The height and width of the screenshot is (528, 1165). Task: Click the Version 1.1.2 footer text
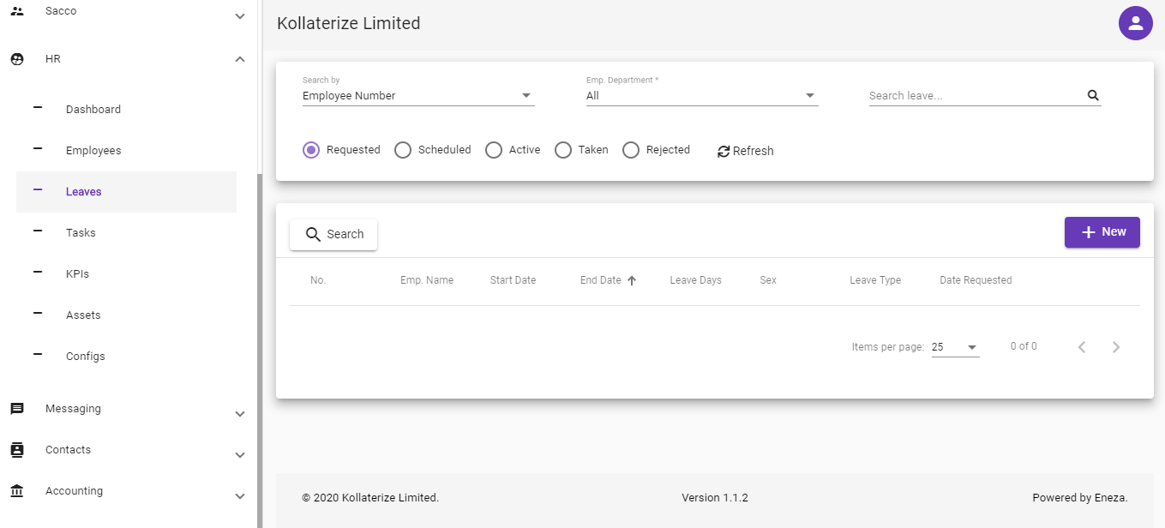click(715, 497)
